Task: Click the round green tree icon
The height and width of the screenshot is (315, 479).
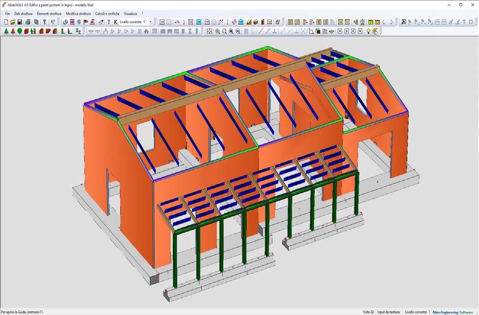Action: (x=19, y=31)
